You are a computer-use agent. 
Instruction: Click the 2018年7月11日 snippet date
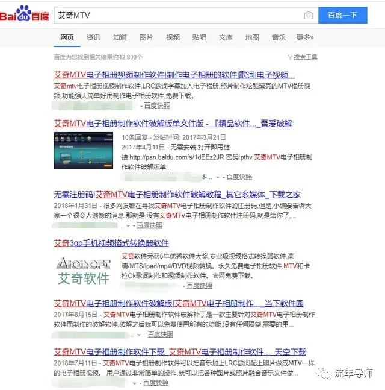tap(75, 363)
